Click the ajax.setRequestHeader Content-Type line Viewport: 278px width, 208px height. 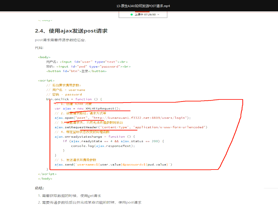point(131,127)
